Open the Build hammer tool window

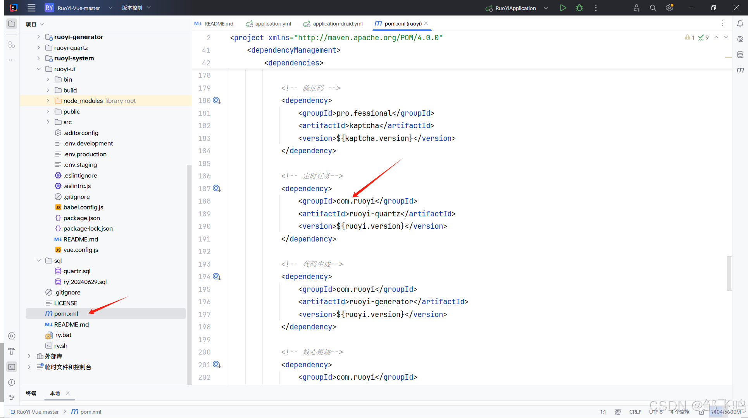12,351
